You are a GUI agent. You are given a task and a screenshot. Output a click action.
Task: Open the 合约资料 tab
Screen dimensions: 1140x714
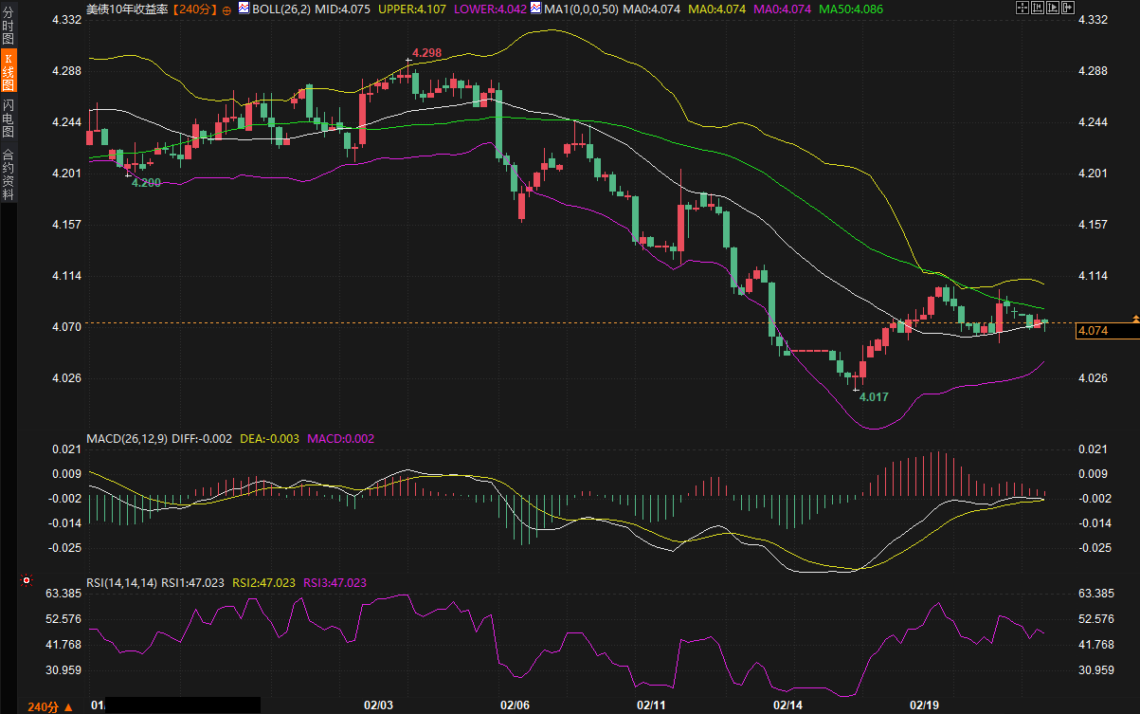click(x=8, y=174)
